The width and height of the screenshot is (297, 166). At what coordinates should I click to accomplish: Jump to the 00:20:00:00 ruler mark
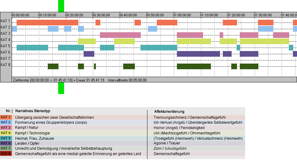pos(74,15)
